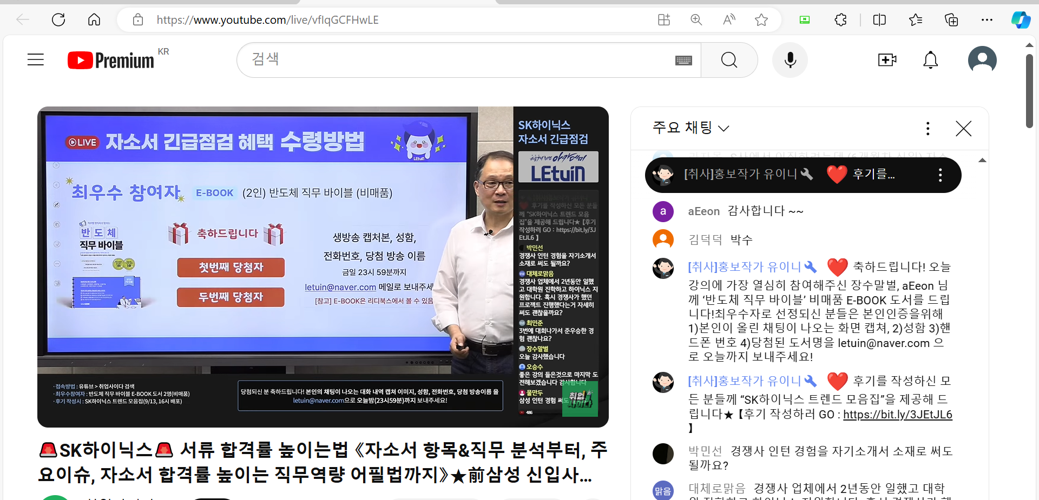Image resolution: width=1039 pixels, height=500 pixels.
Task: Open the pinned message more options
Action: pyautogui.click(x=940, y=175)
